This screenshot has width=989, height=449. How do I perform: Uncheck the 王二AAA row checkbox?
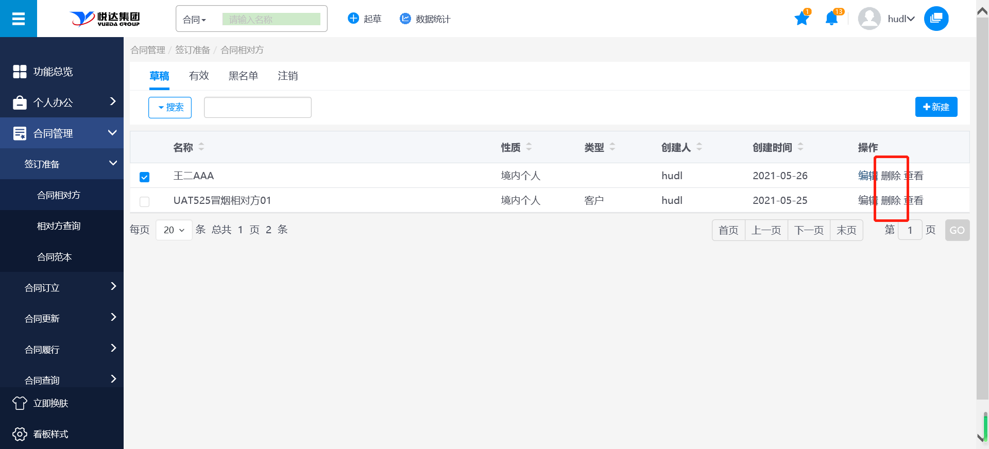point(145,177)
